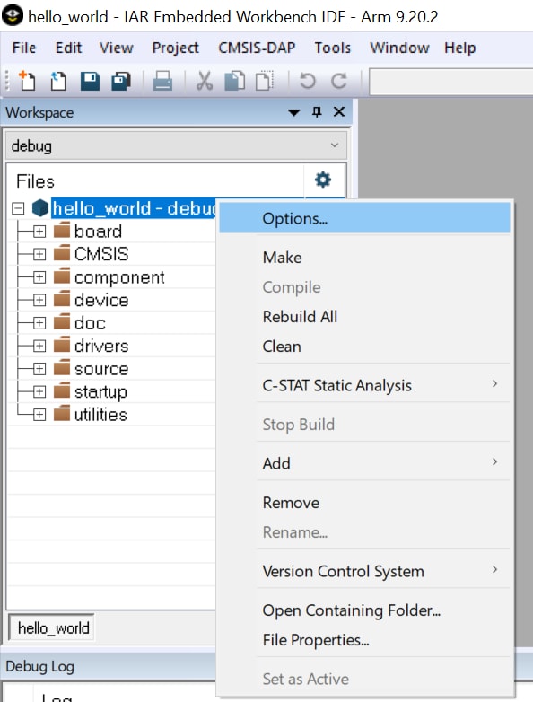Viewport: 533px width, 702px height.
Task: Click the Cut scissors icon
Action: click(x=204, y=81)
